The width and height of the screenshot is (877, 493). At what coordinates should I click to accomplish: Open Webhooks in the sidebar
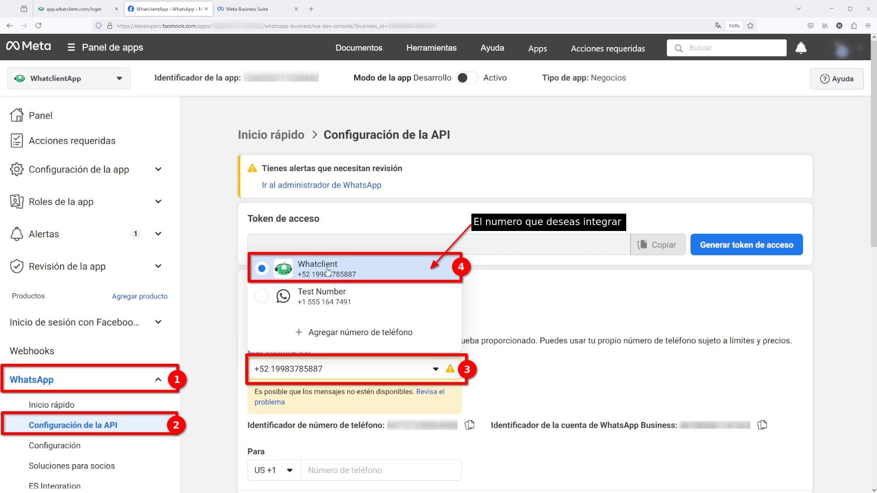click(x=32, y=351)
